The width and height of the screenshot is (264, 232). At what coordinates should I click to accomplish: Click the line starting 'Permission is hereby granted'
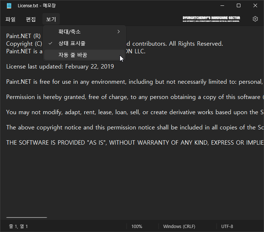coord(135,97)
